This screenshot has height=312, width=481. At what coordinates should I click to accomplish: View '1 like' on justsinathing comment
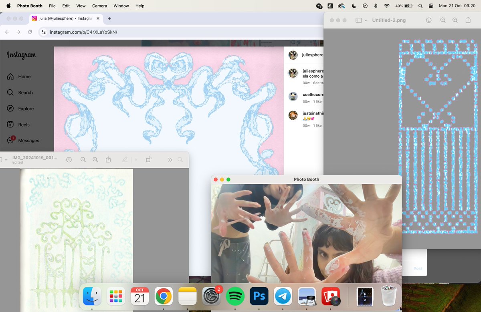coord(317,125)
